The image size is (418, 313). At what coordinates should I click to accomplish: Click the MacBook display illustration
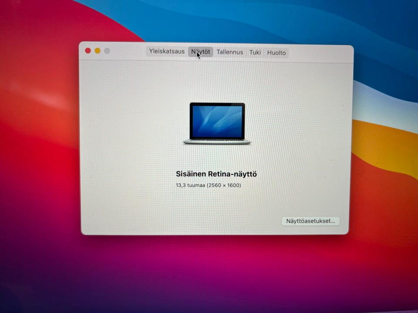tap(217, 123)
